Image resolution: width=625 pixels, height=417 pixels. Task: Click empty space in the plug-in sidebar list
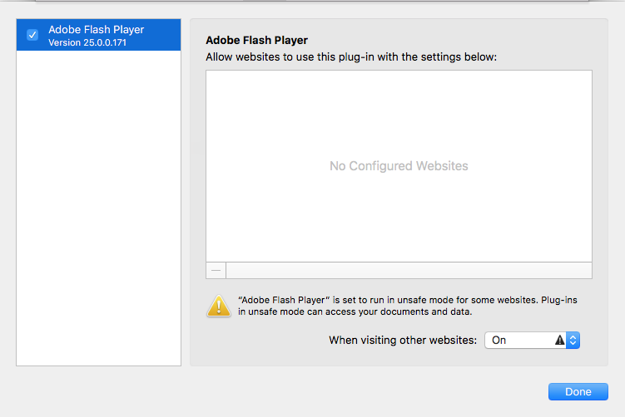98,208
